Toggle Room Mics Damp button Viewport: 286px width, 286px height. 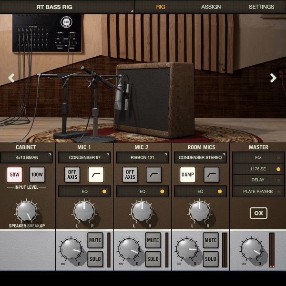tap(188, 174)
